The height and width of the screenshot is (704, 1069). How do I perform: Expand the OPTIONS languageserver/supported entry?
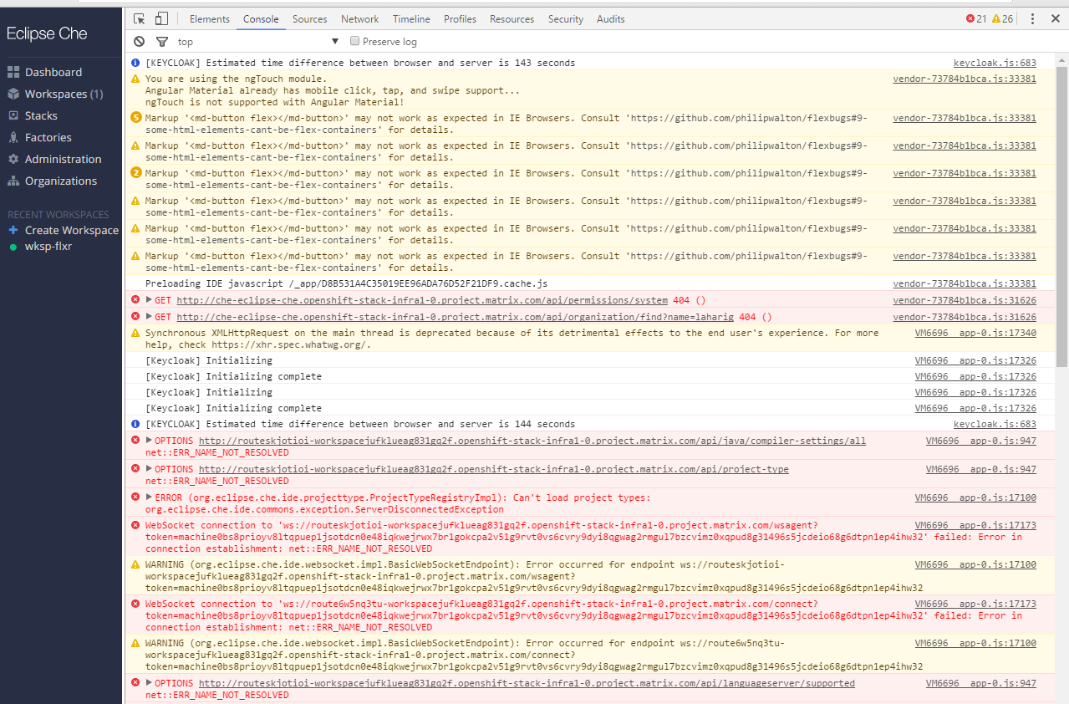pyautogui.click(x=150, y=683)
